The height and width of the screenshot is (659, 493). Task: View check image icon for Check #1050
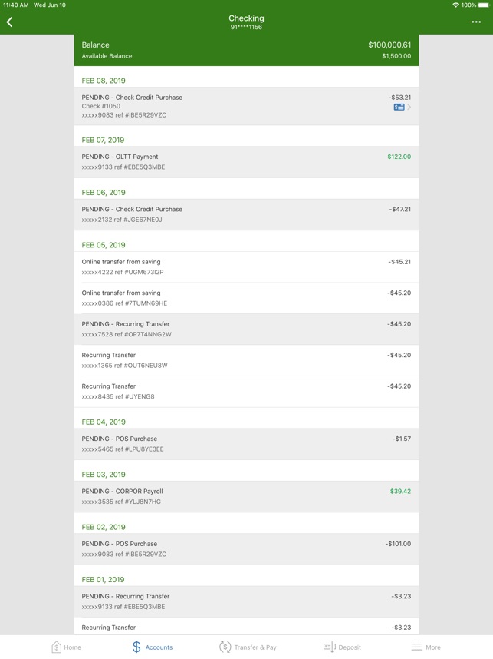click(x=399, y=108)
